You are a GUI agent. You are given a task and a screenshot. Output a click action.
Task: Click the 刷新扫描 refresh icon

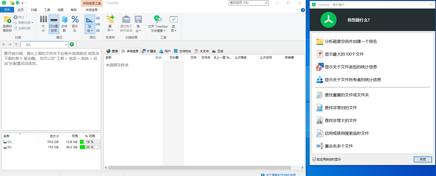point(16,23)
